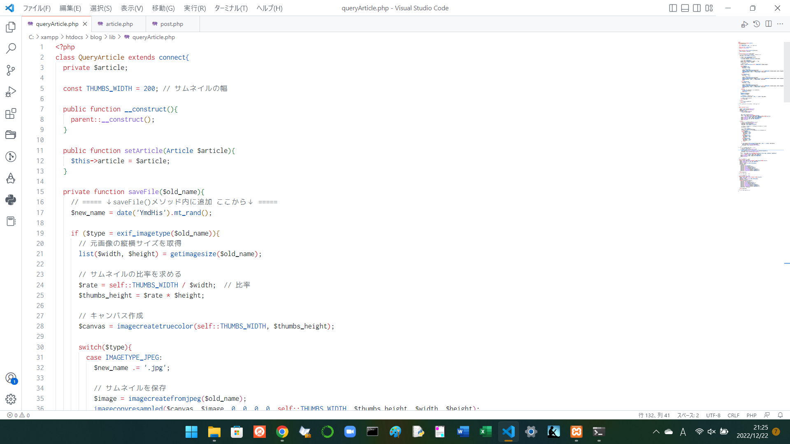Toggle the Primary Side Bar visibility
790x444 pixels.
tap(673, 8)
